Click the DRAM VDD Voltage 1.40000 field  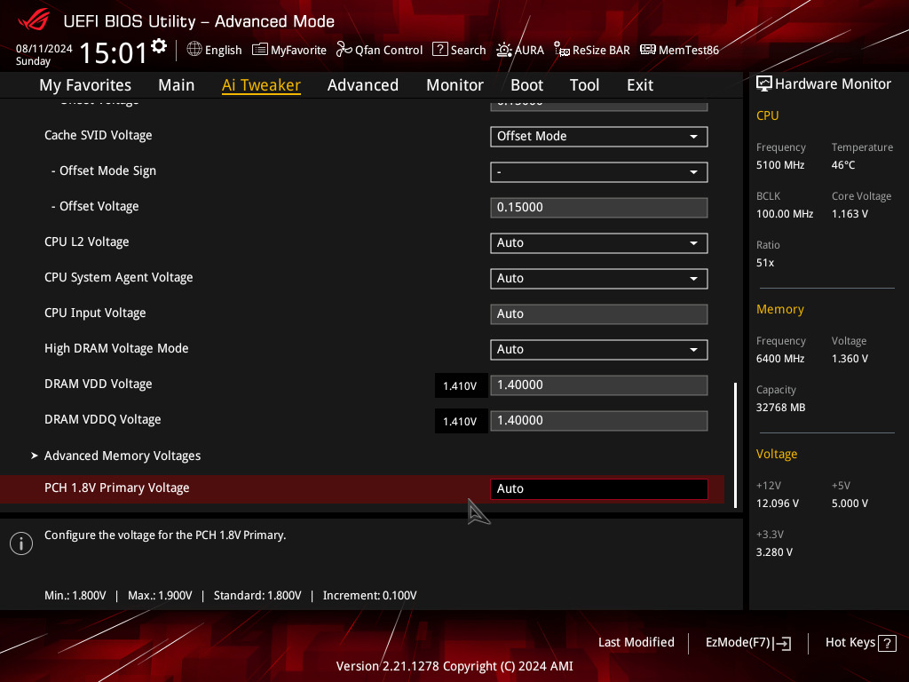coord(599,385)
